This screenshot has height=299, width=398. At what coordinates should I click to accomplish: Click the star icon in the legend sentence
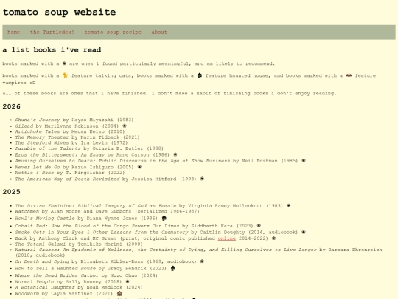tap(64, 63)
